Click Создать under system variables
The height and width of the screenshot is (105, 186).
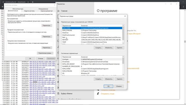(x=99, y=79)
